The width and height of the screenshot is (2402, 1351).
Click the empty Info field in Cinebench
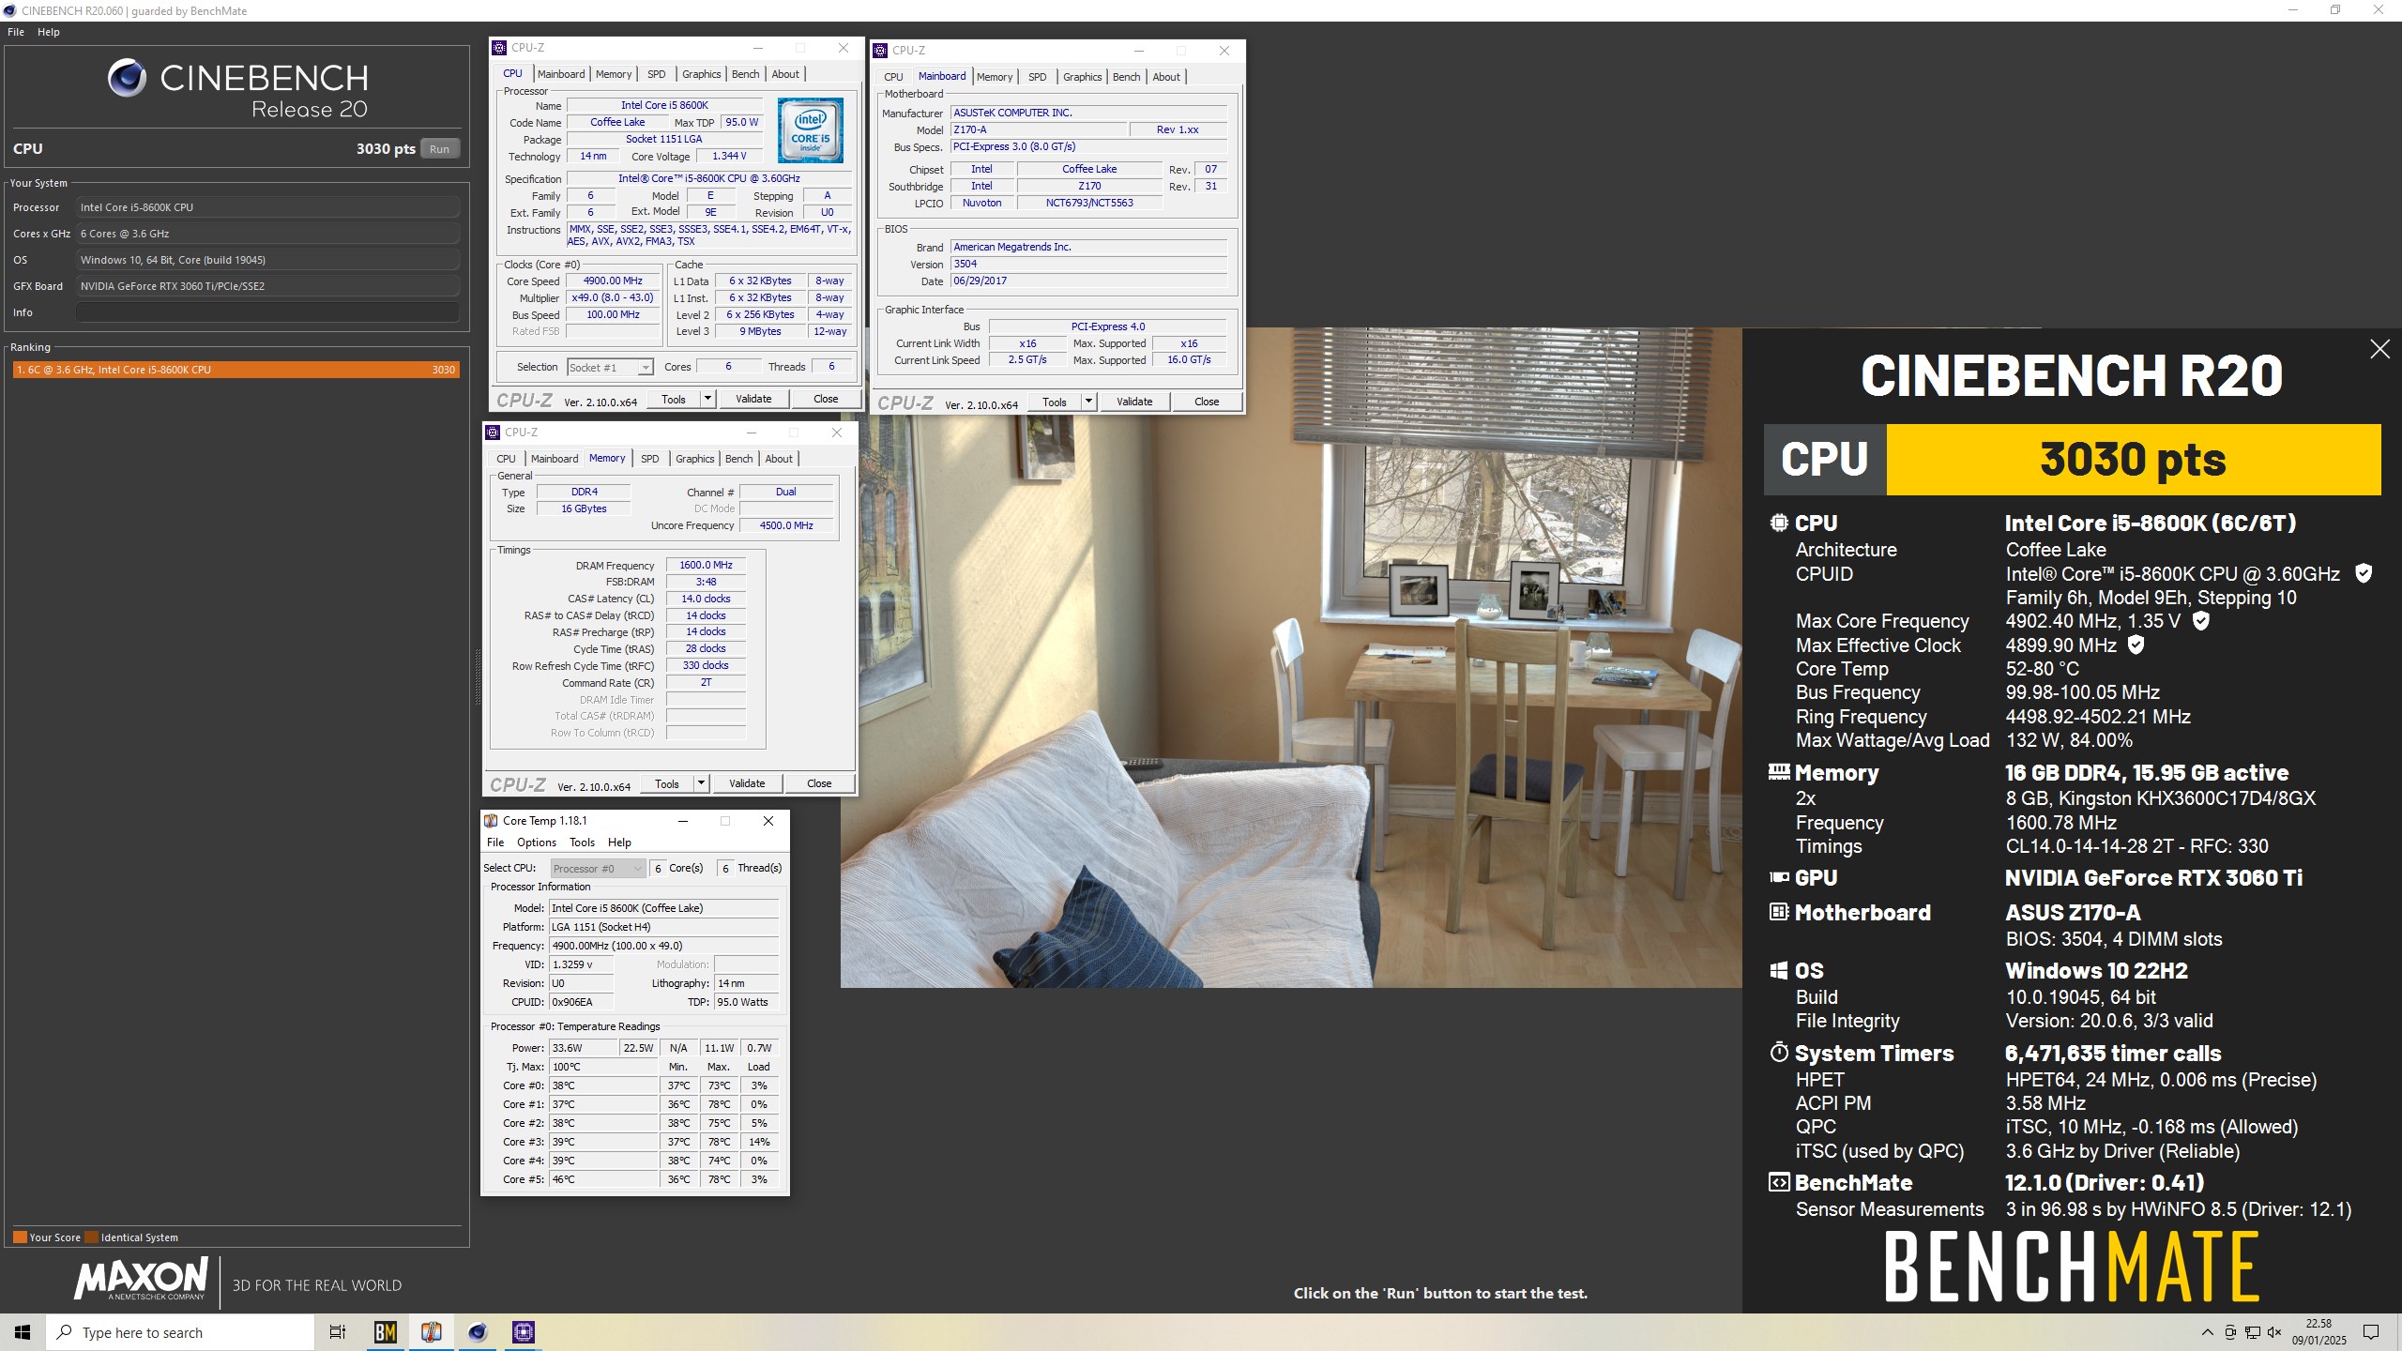coord(267,312)
